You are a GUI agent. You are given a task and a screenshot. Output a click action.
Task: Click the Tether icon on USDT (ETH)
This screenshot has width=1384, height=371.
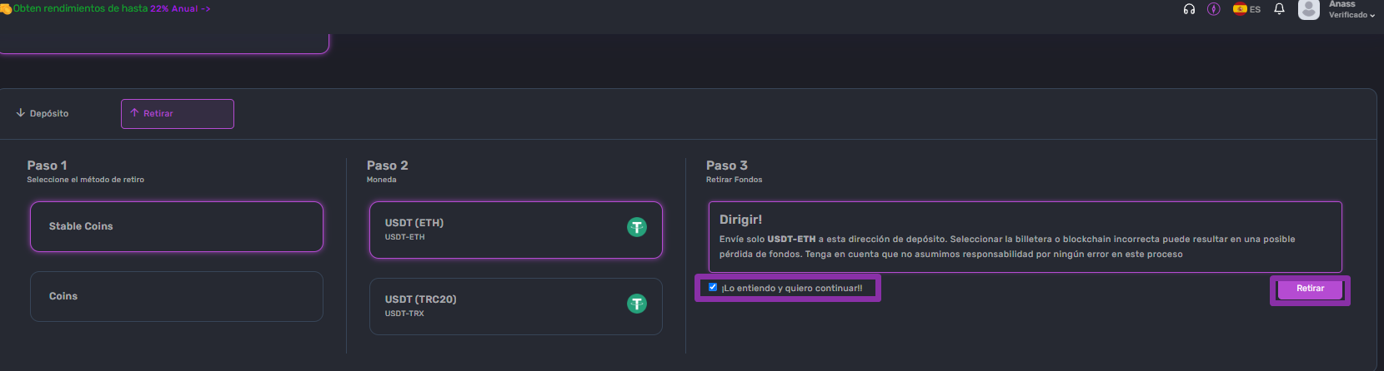coord(637,227)
